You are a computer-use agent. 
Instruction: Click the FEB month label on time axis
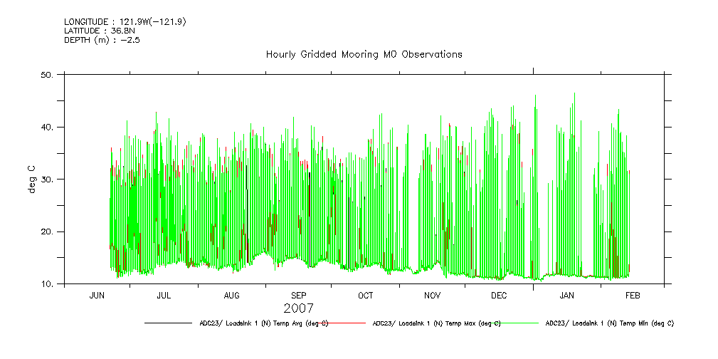(x=633, y=295)
